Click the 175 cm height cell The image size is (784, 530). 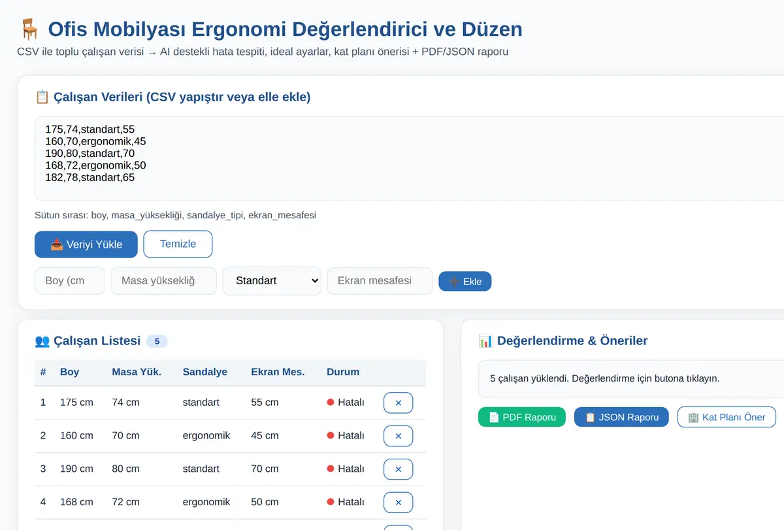coord(76,403)
